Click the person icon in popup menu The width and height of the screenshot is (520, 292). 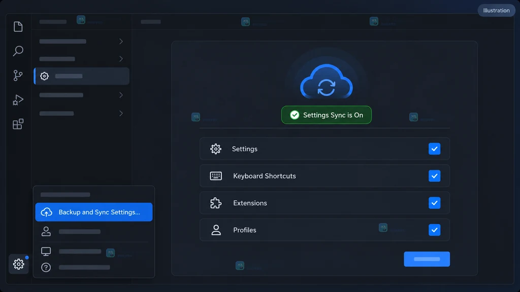(46, 231)
